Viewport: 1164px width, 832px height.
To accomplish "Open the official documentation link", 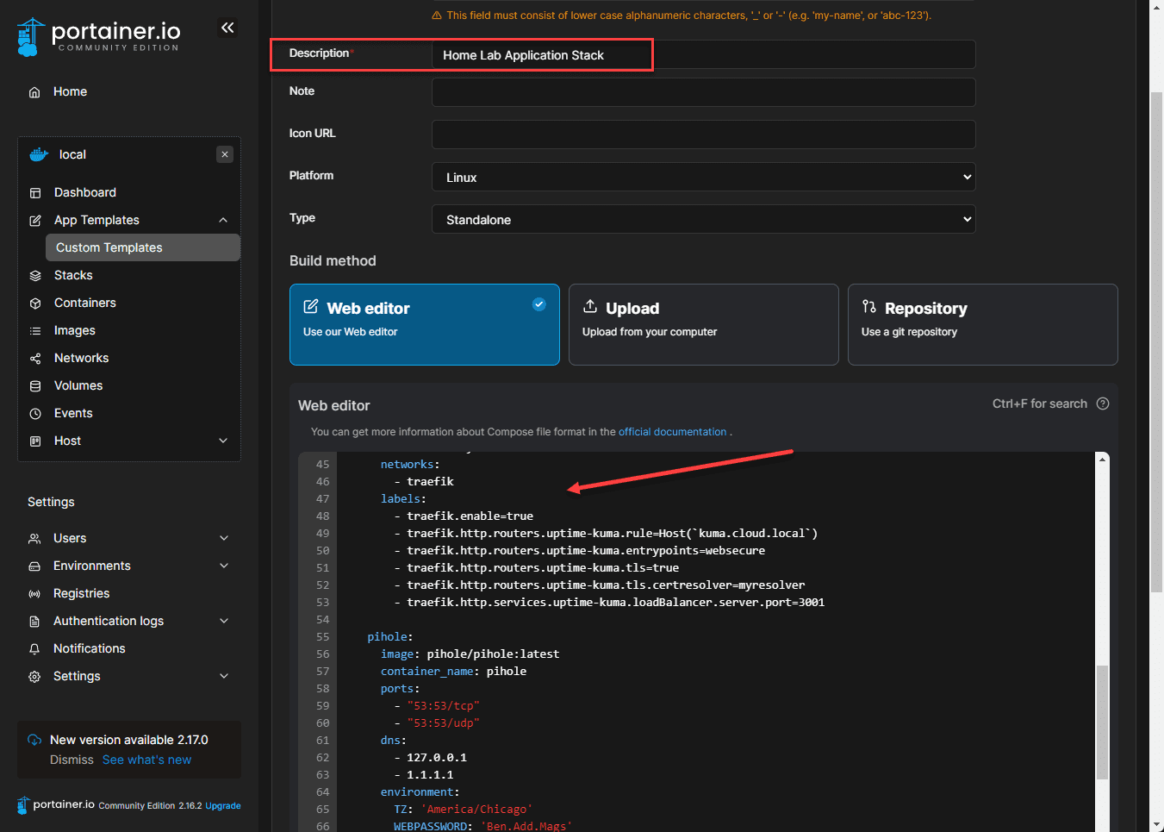I will [673, 431].
